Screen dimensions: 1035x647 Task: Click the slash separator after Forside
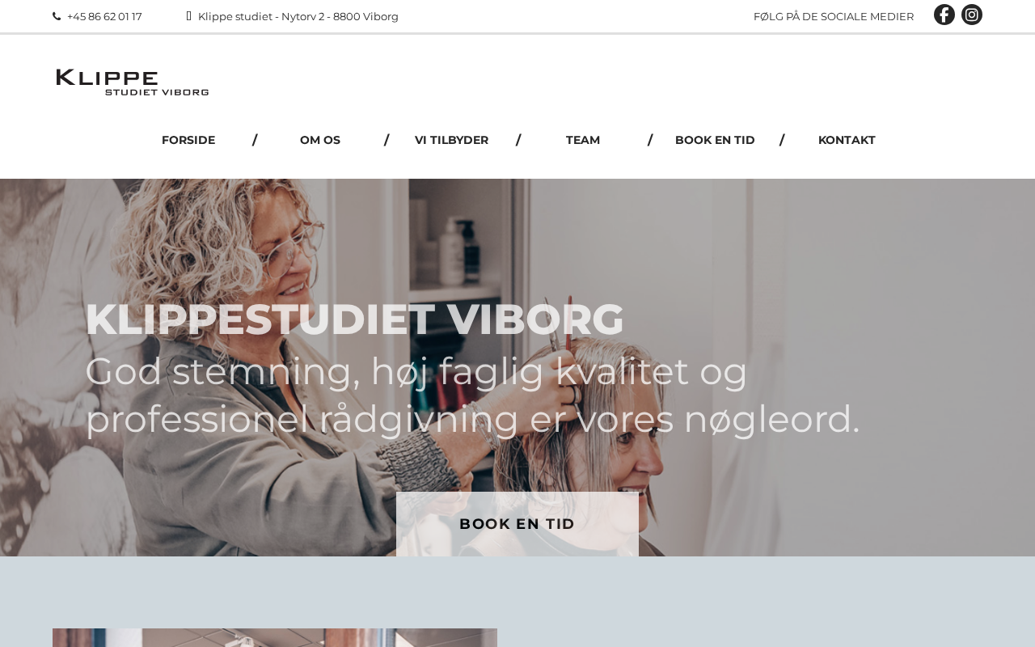(x=255, y=140)
